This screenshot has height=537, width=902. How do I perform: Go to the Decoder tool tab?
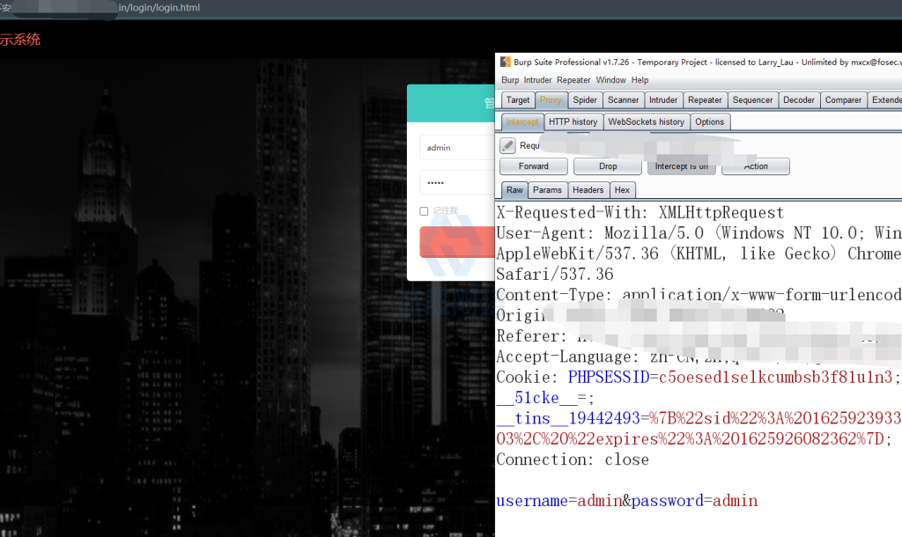click(798, 100)
